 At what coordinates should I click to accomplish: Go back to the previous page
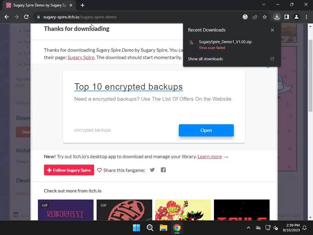(7, 17)
